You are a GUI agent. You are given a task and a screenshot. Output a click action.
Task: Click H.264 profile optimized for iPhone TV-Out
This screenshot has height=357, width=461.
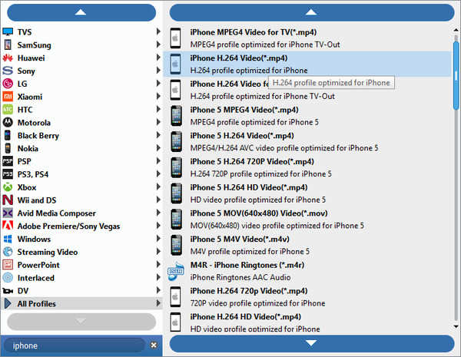tap(262, 97)
